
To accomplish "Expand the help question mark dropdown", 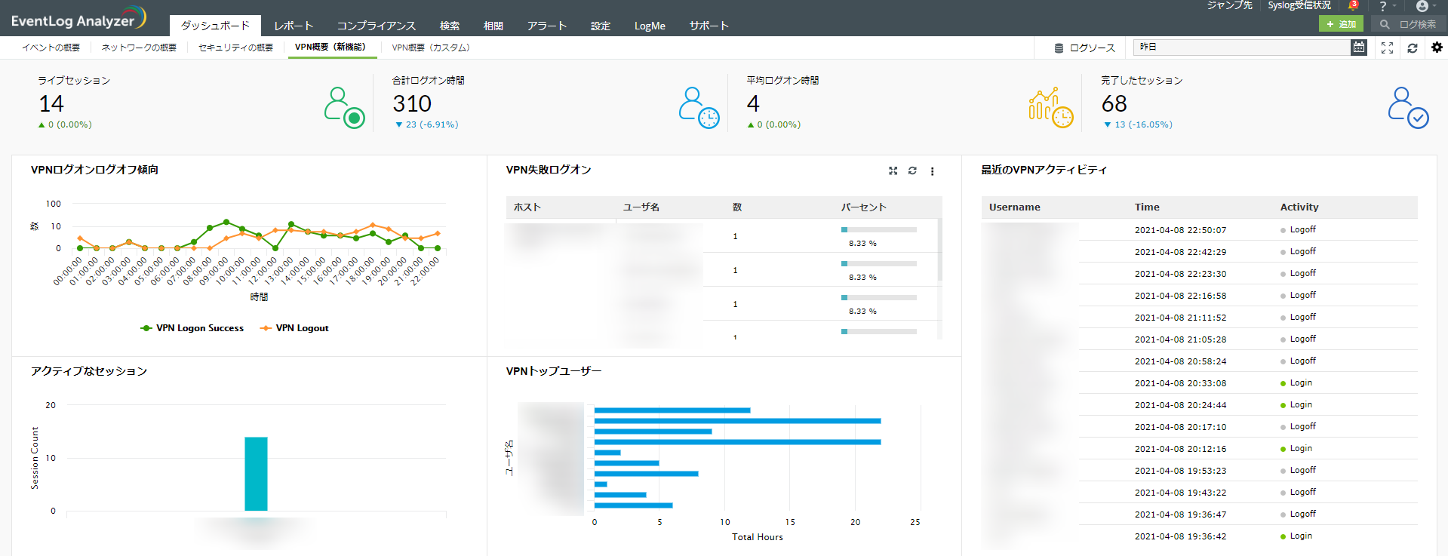I will tap(1383, 6).
